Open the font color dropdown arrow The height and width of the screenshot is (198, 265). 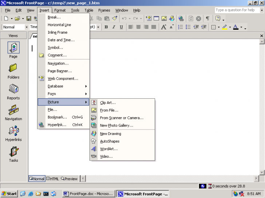[x=241, y=28]
